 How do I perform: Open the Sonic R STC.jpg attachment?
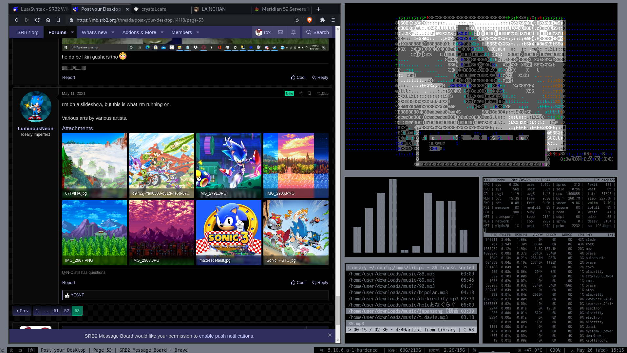coord(296,233)
